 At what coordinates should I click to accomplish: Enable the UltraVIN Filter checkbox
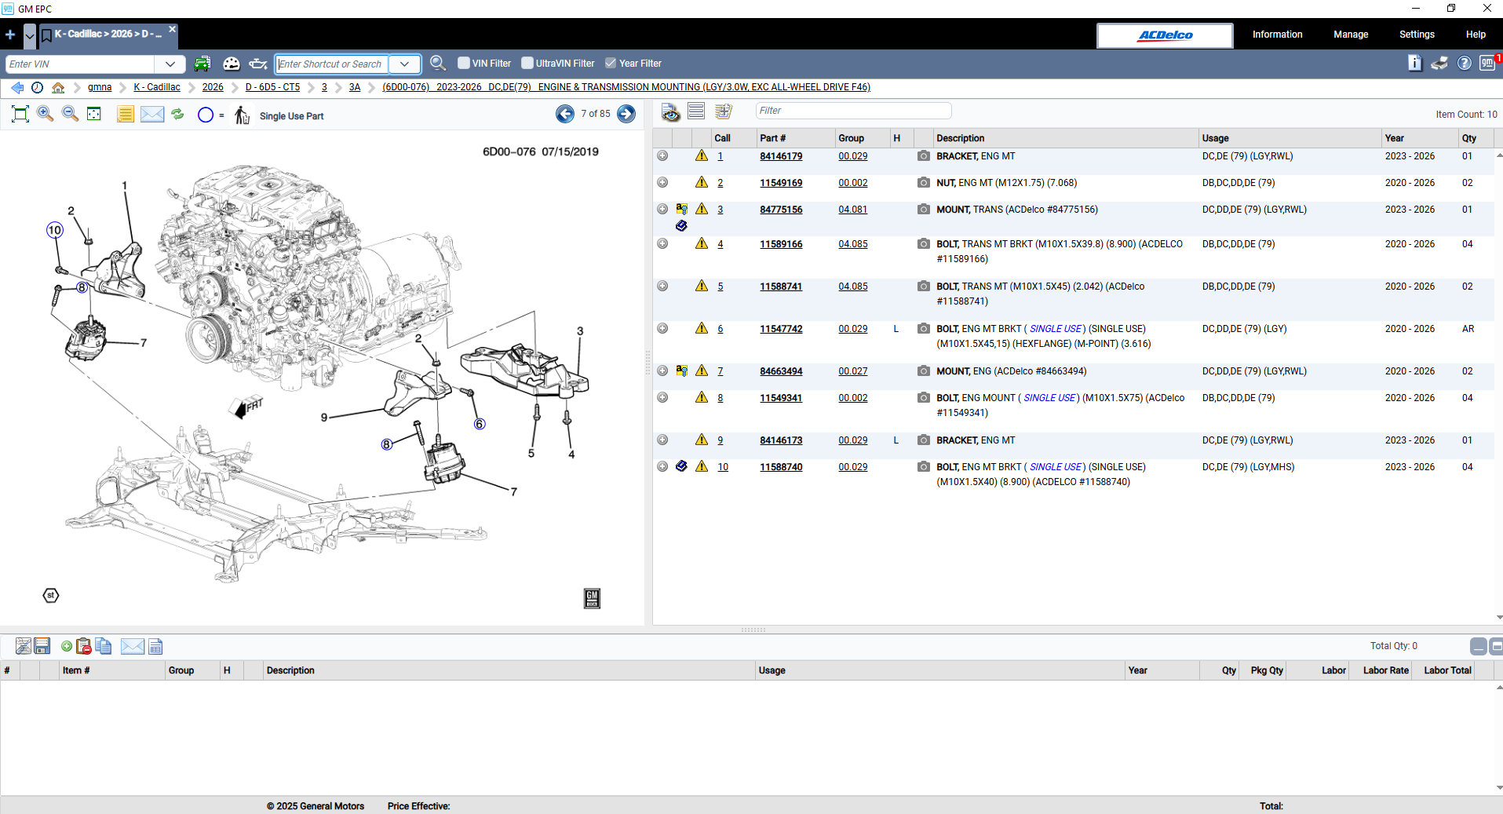(527, 63)
